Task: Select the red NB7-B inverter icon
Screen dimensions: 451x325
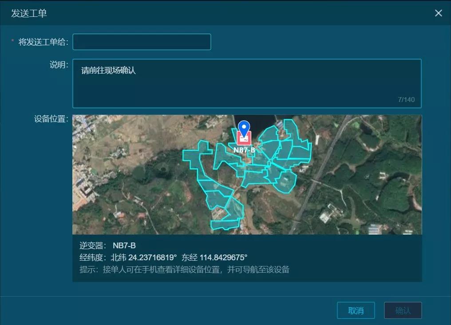Action: click(x=244, y=139)
